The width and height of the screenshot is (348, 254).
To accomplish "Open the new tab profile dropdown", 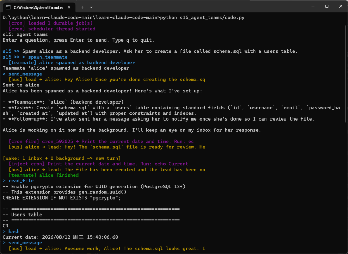I will [x=91, y=7].
